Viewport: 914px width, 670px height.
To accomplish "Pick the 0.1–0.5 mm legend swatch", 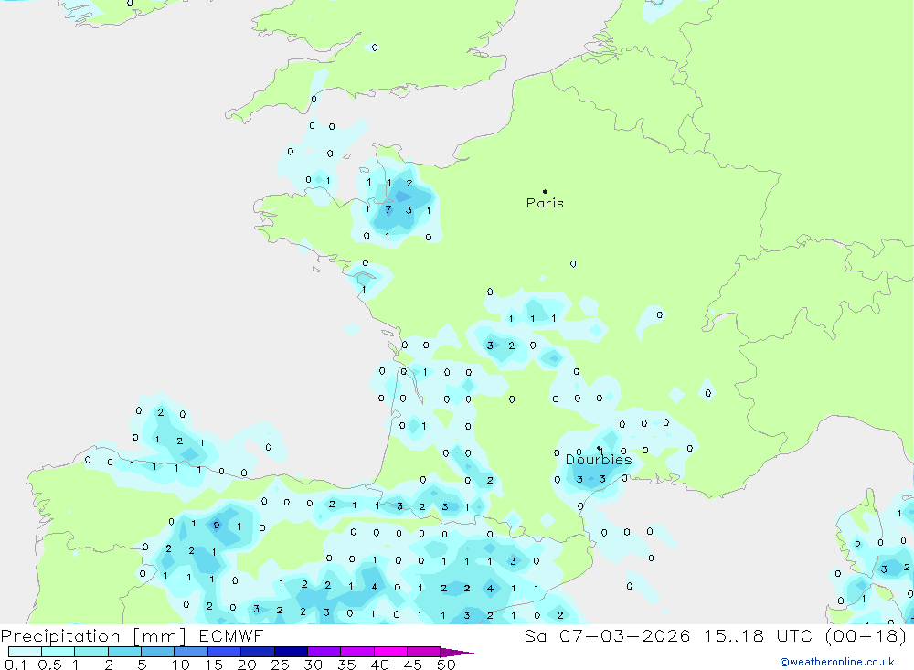I will [25, 652].
